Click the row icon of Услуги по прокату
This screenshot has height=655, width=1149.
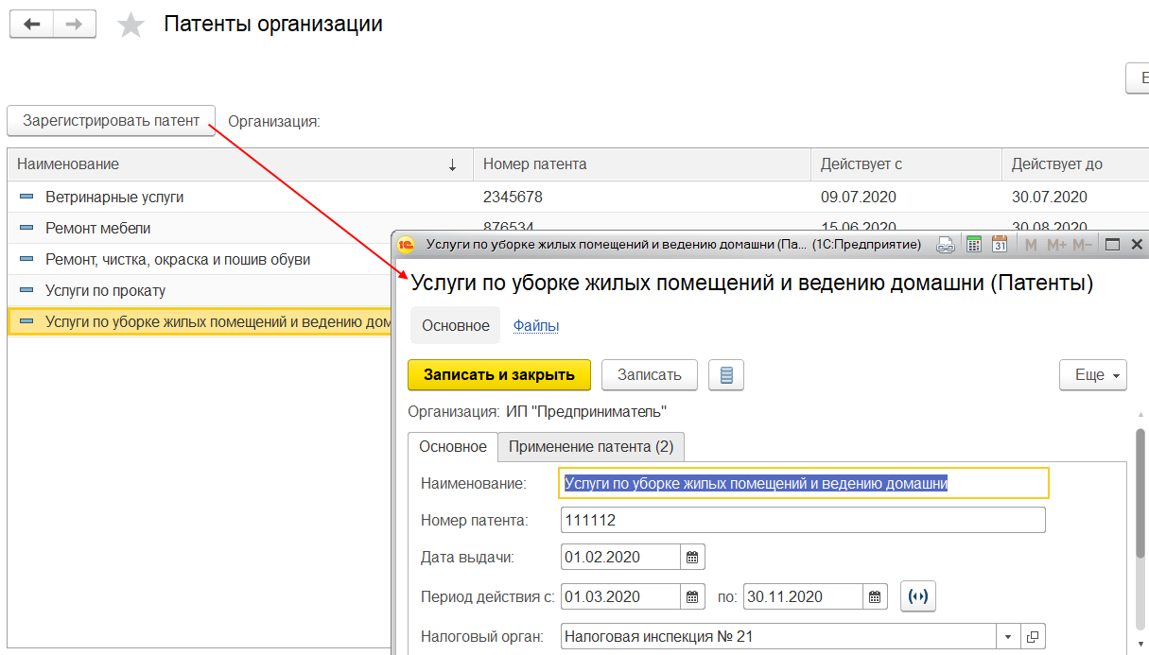coord(26,291)
